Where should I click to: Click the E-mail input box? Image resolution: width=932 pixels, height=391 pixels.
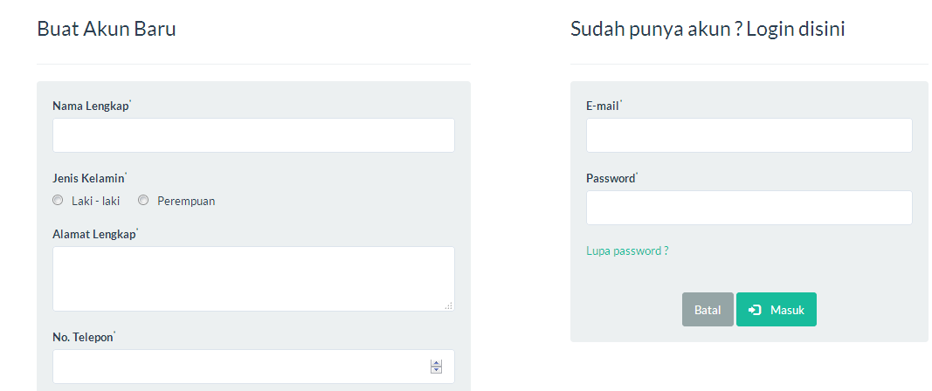[x=749, y=135]
